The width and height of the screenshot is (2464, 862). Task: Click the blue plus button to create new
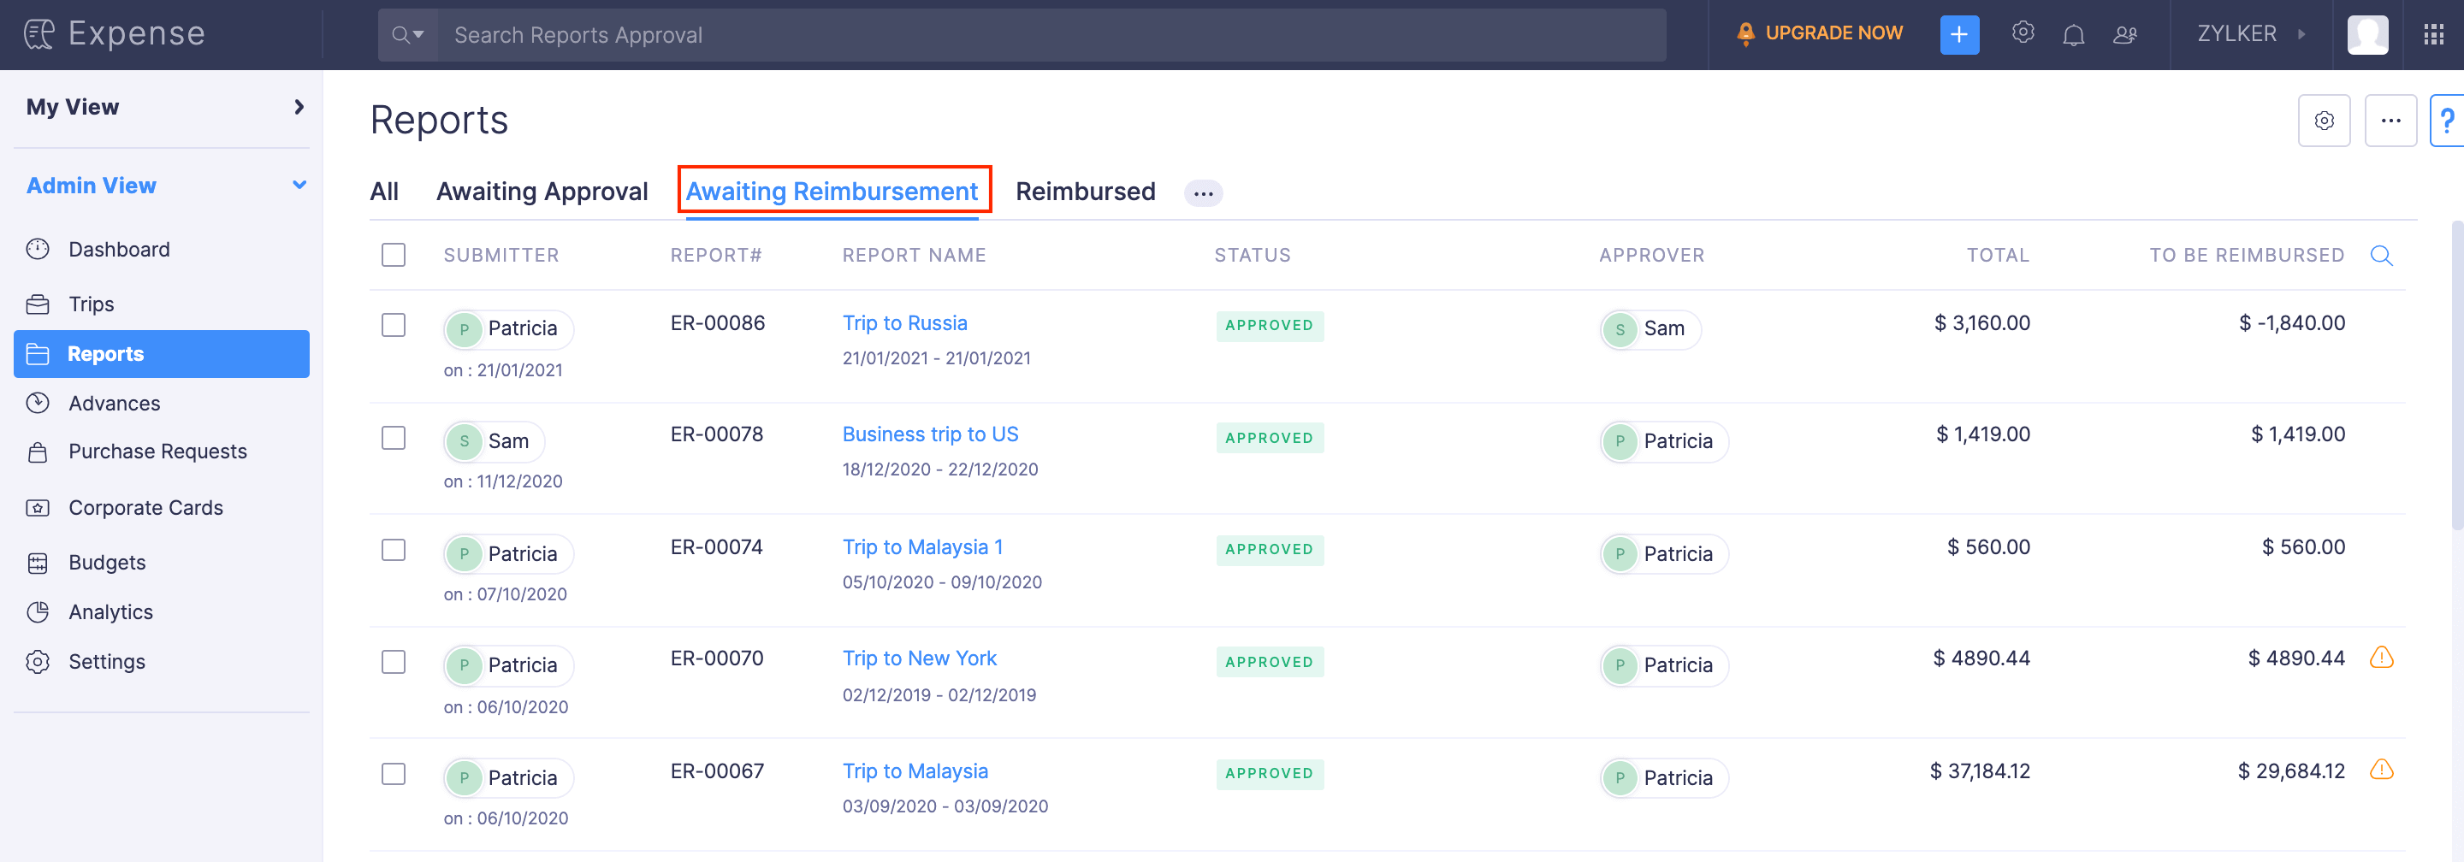[1960, 34]
